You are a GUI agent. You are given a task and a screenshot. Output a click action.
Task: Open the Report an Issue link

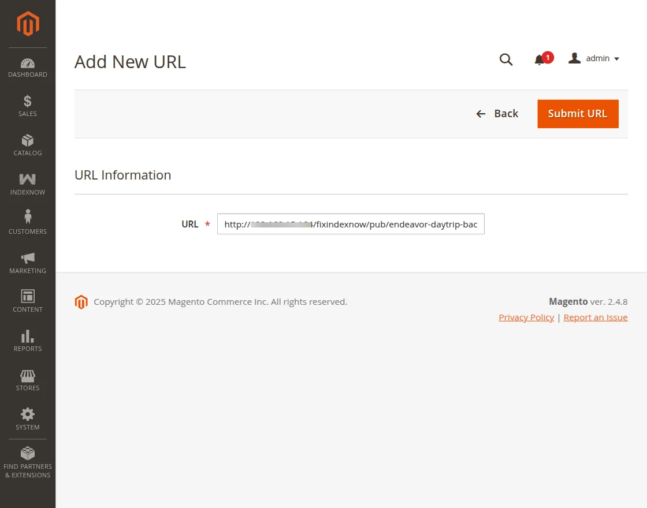596,317
